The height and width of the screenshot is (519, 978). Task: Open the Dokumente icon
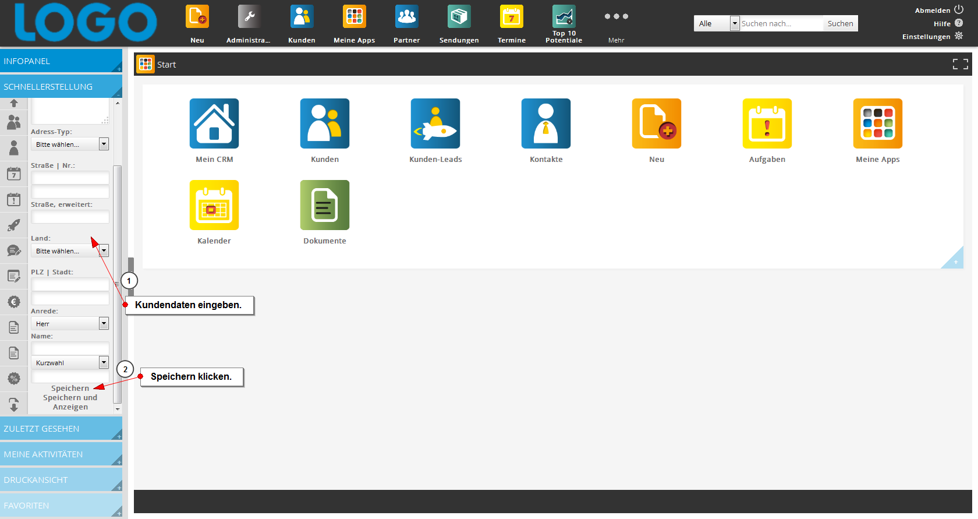coord(324,205)
